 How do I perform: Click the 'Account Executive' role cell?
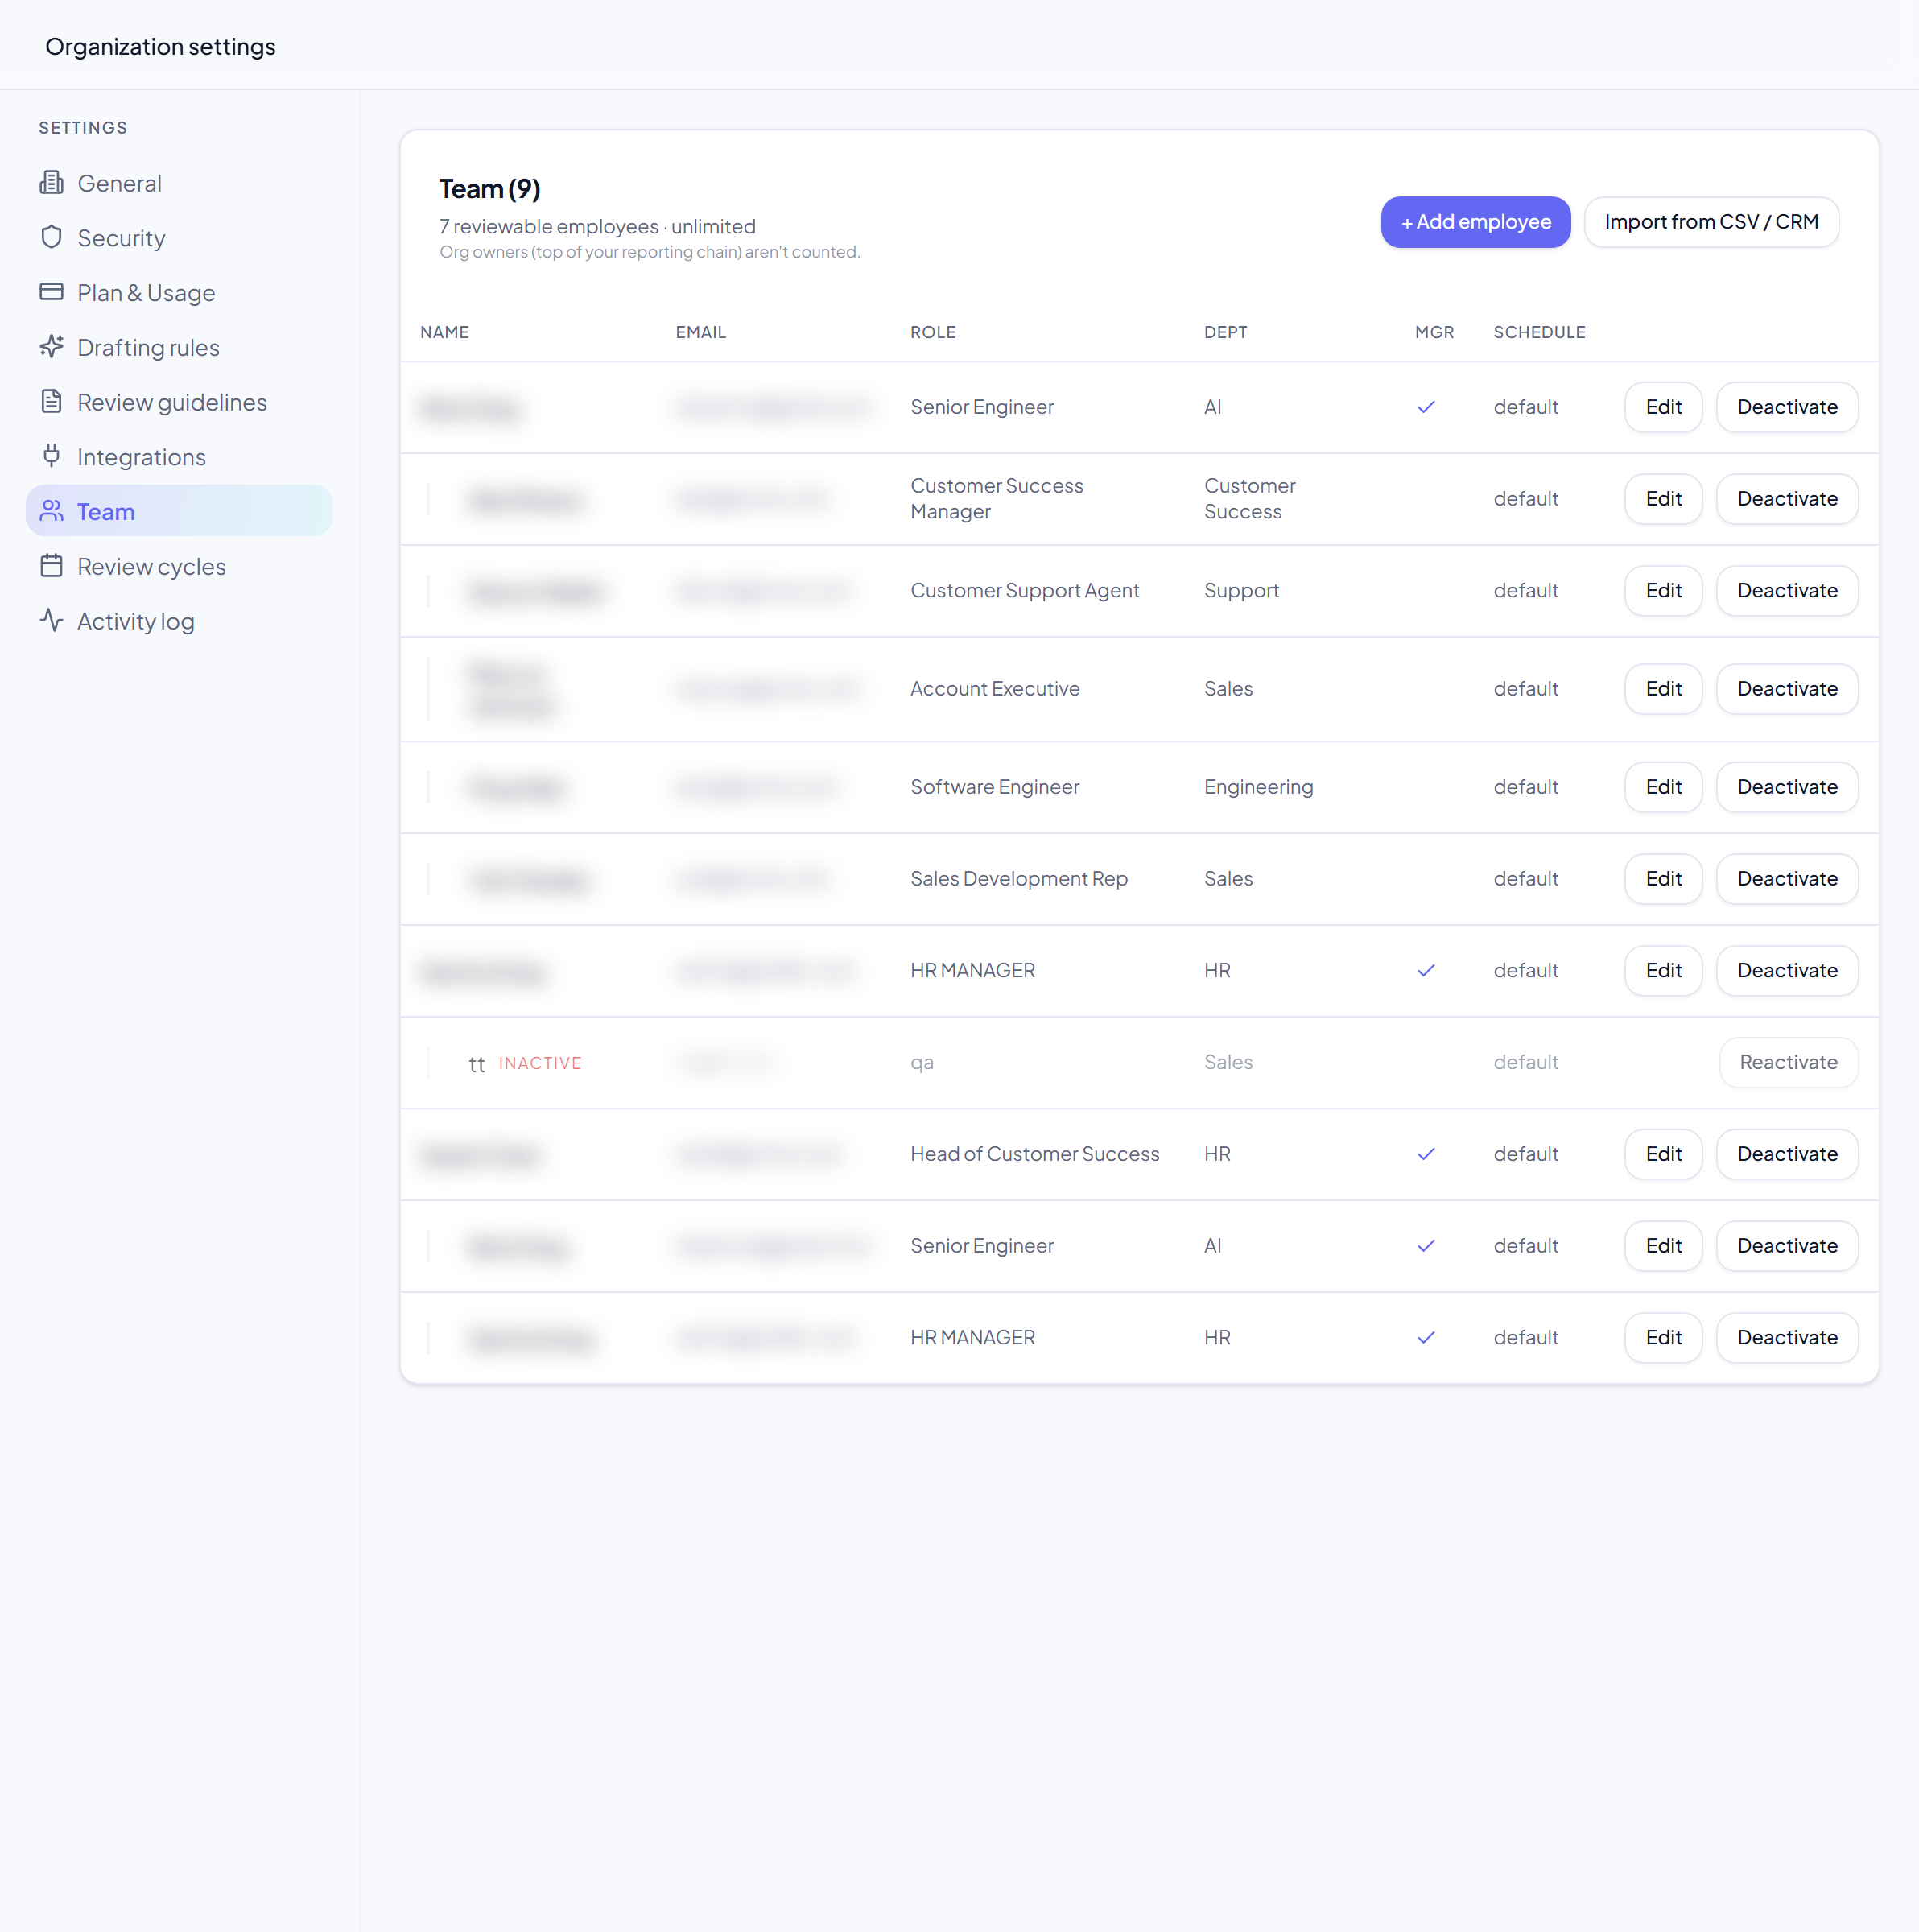click(994, 689)
